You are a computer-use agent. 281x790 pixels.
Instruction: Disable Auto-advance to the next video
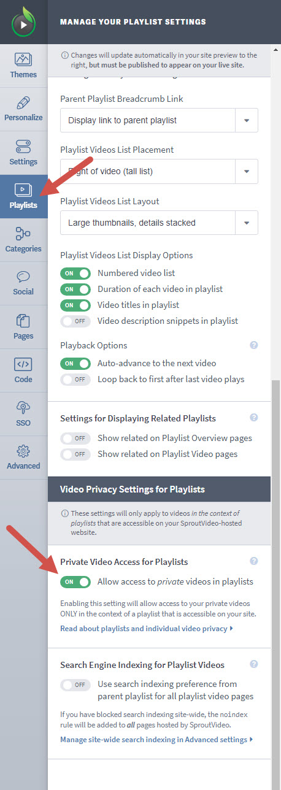[x=75, y=364]
